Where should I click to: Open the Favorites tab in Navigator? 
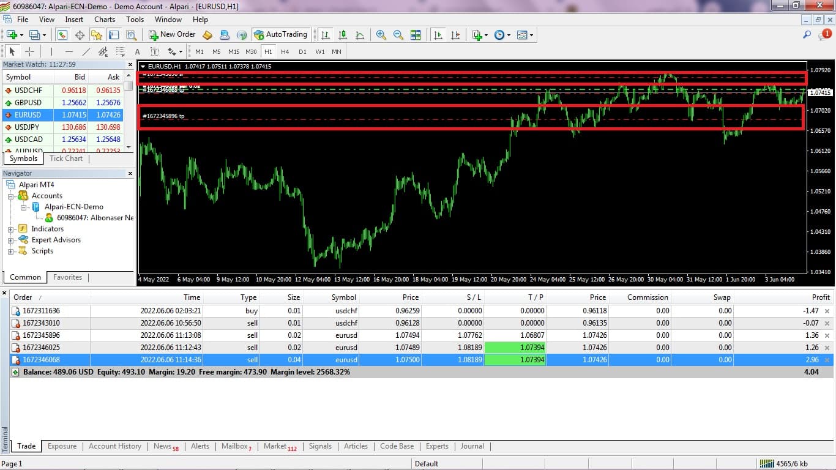[x=67, y=277]
